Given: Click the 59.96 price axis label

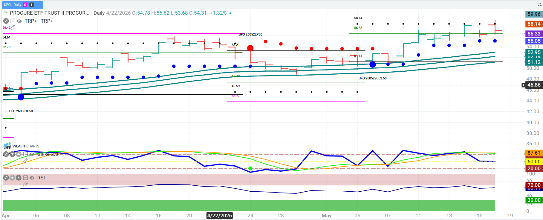Looking at the screenshot, I should 534,14.
